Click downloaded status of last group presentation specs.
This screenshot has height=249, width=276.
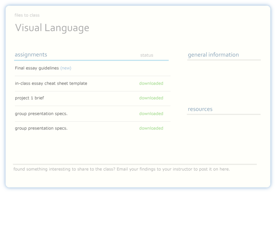coord(151,128)
